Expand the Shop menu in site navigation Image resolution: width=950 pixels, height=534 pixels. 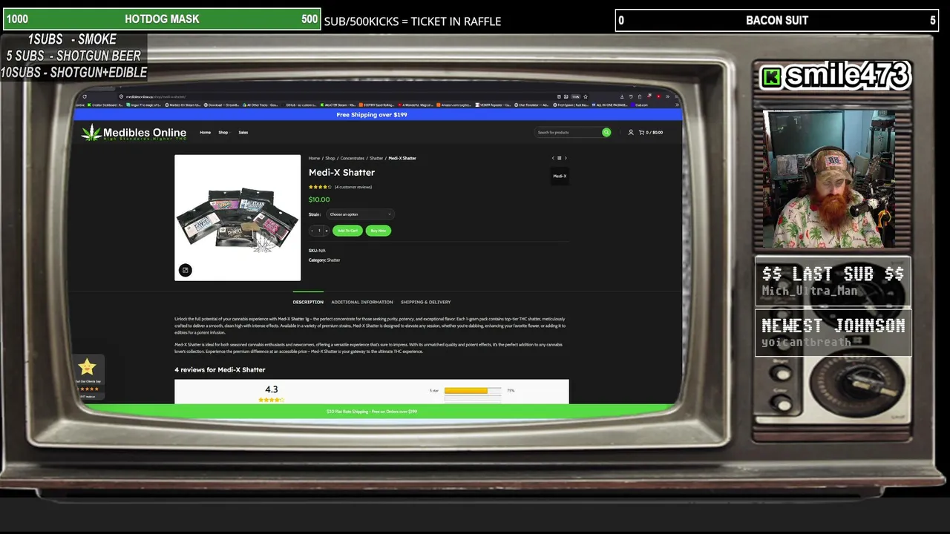pos(223,133)
